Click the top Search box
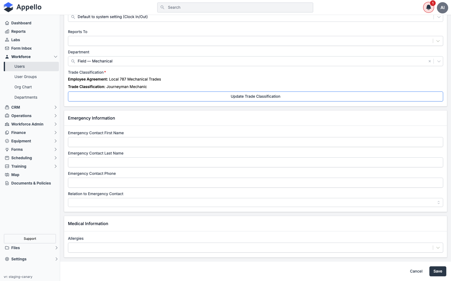This screenshot has width=451, height=281. [235, 7]
